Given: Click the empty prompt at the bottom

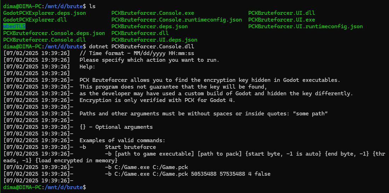Looking at the screenshot, I should pyautogui.click(x=45, y=187).
